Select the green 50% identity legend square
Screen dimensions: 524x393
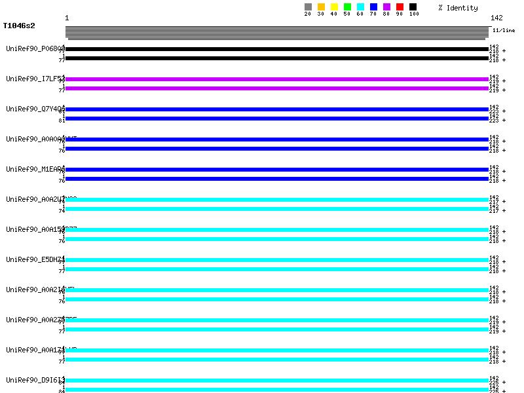(347, 7)
